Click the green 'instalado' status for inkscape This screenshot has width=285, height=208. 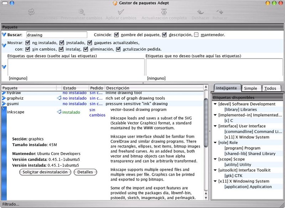(x=71, y=112)
